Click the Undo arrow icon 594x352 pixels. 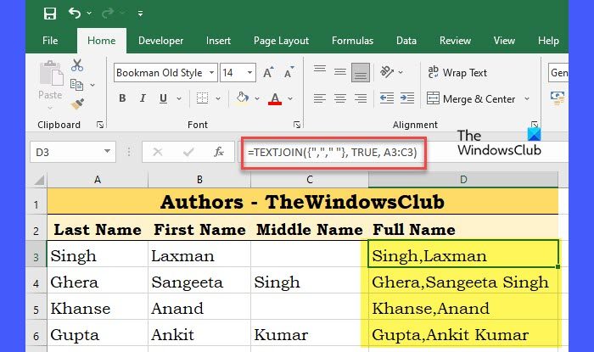[x=75, y=14]
